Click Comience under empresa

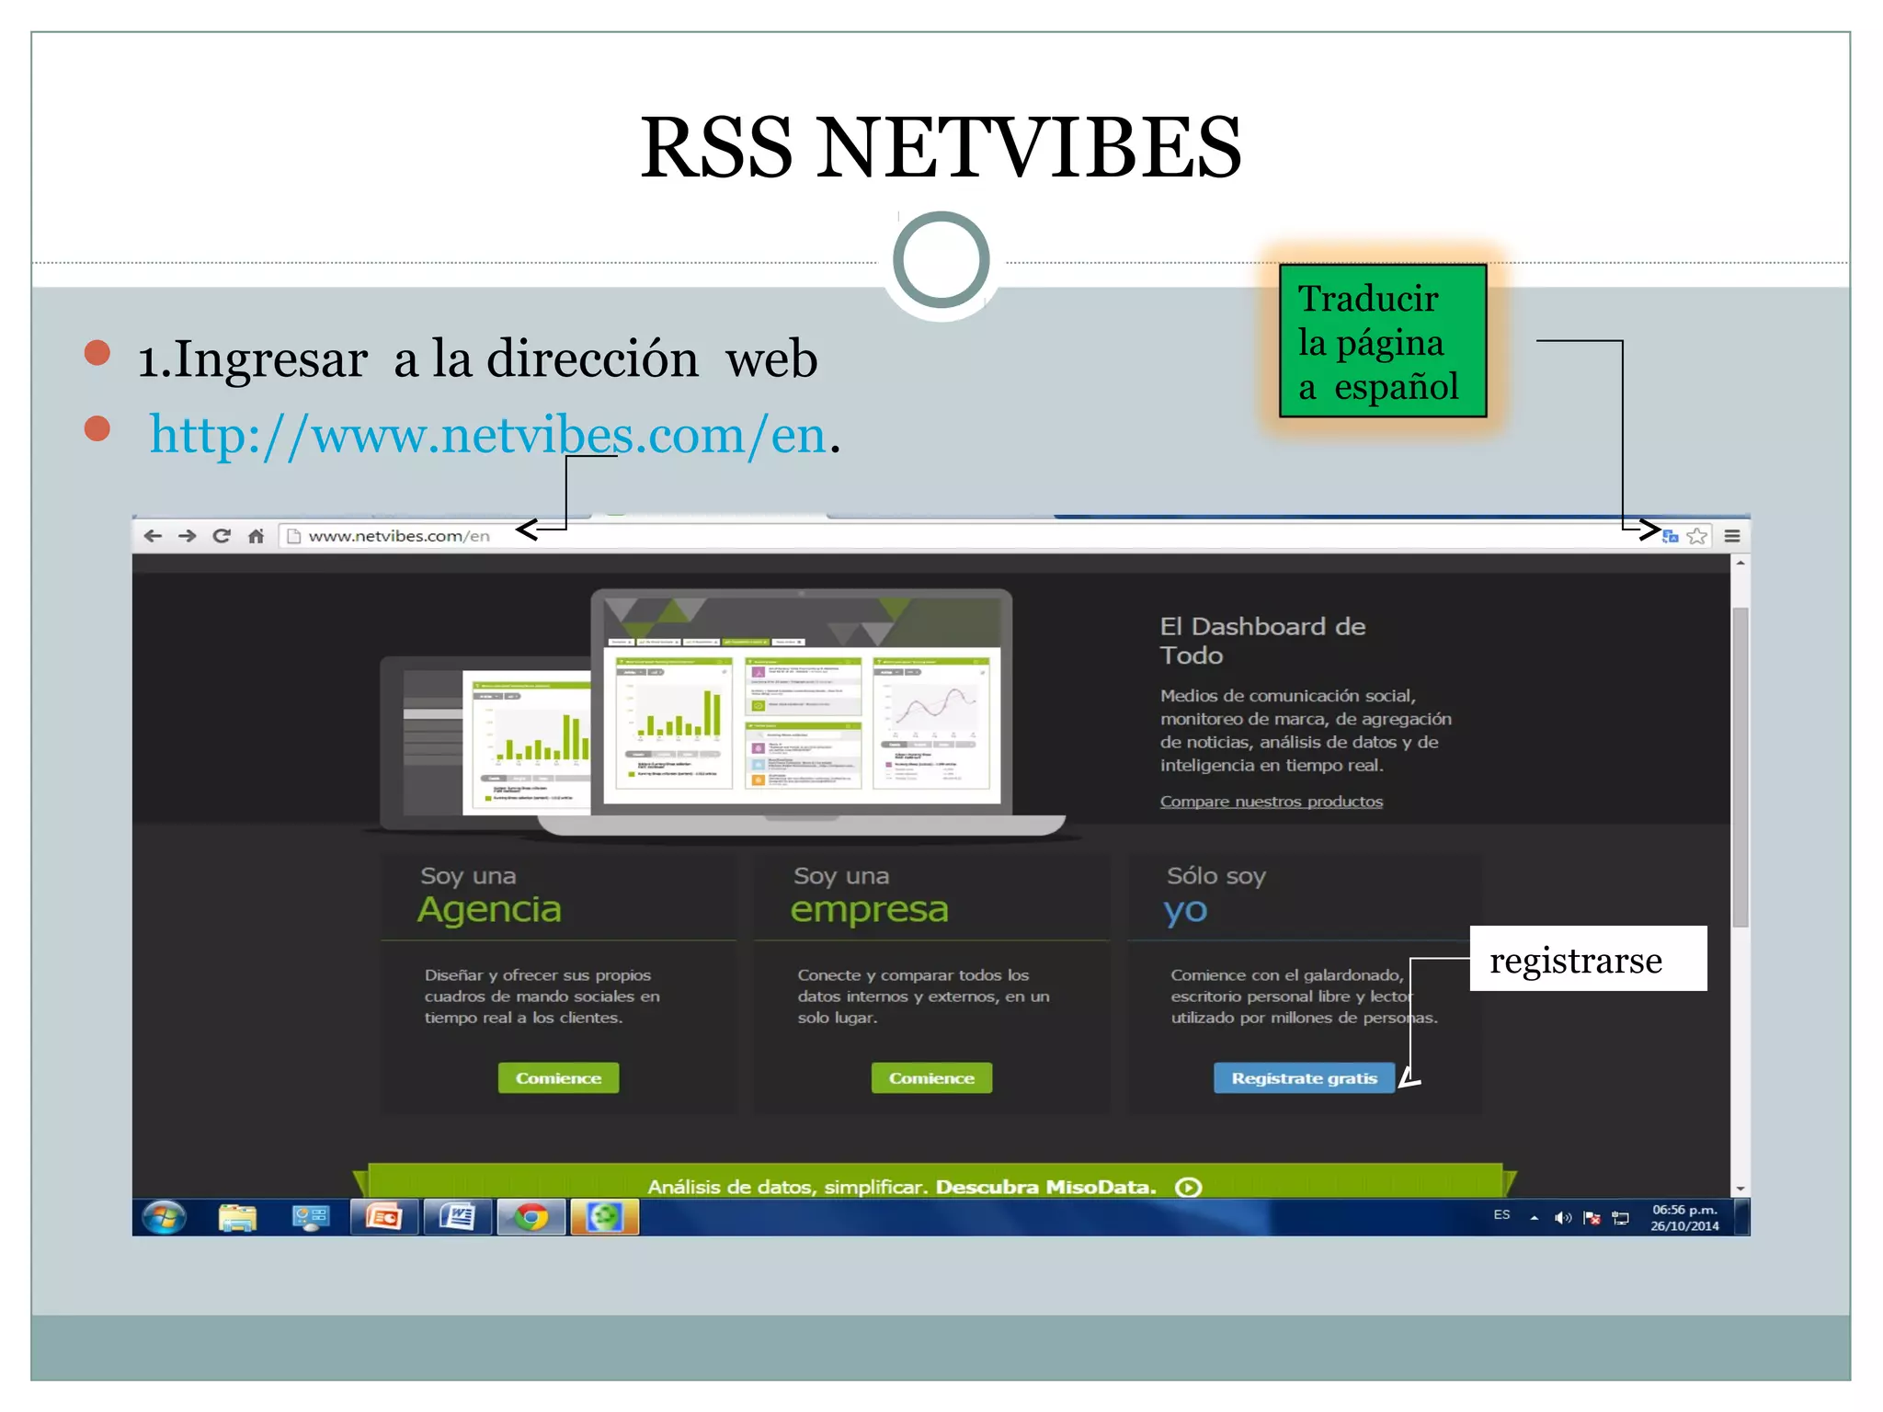click(931, 1078)
